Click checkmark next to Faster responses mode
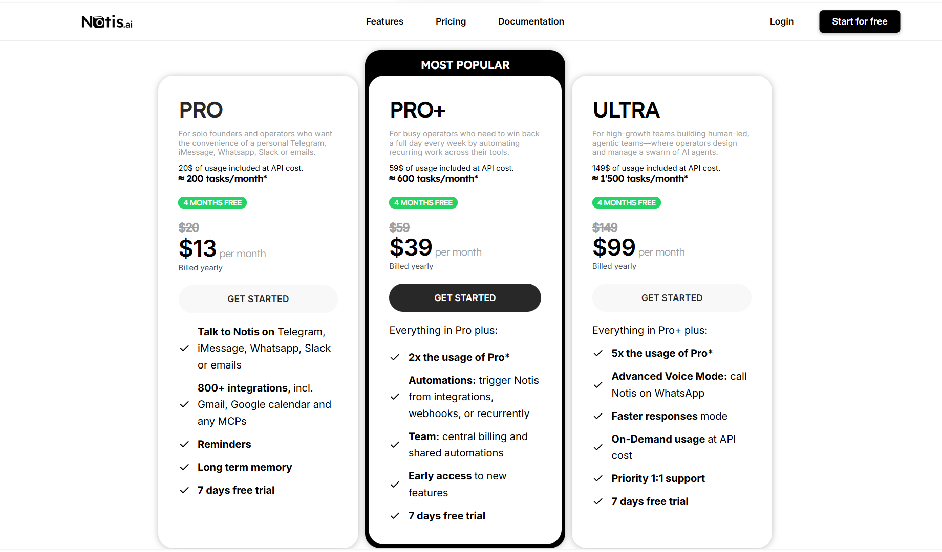 [598, 416]
